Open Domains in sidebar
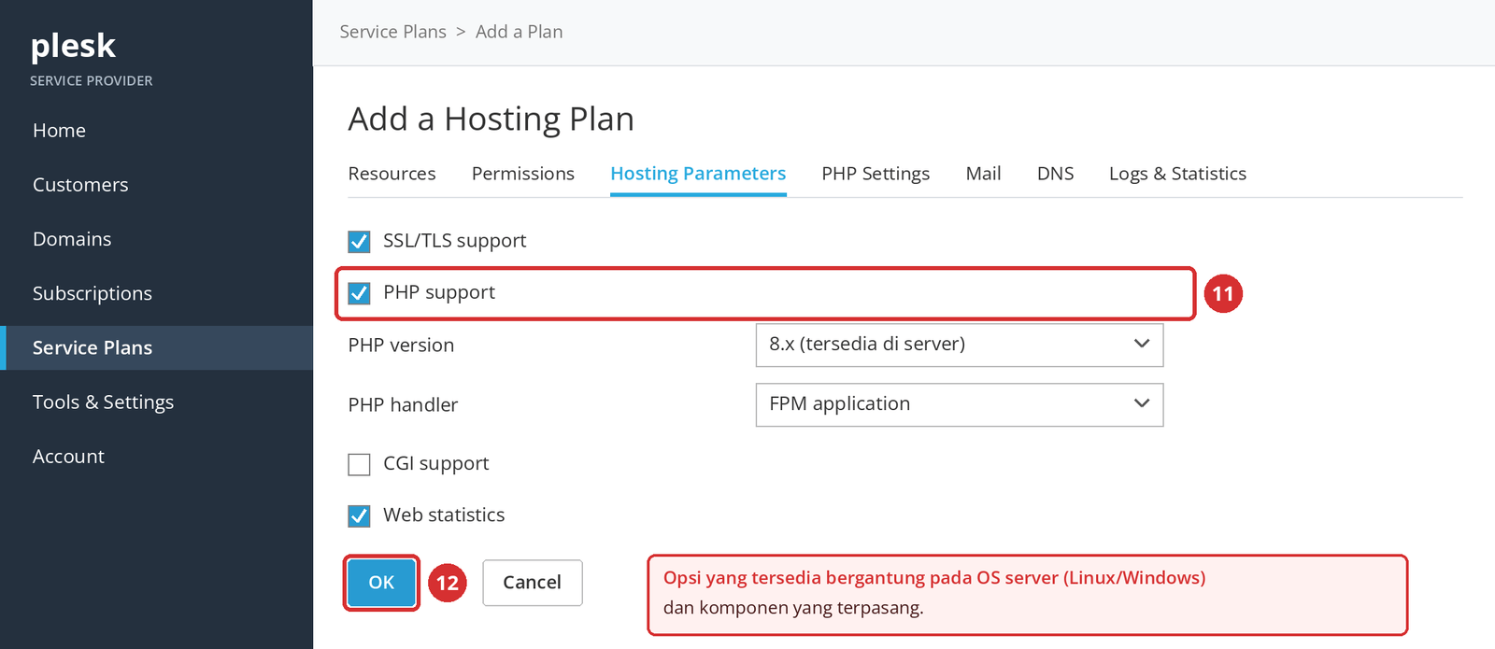Screen dimensions: 1495x649 click(72, 239)
